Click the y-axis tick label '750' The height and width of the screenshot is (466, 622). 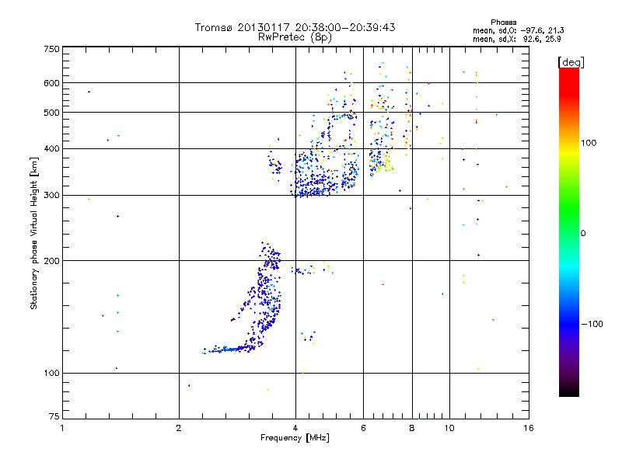(51, 49)
